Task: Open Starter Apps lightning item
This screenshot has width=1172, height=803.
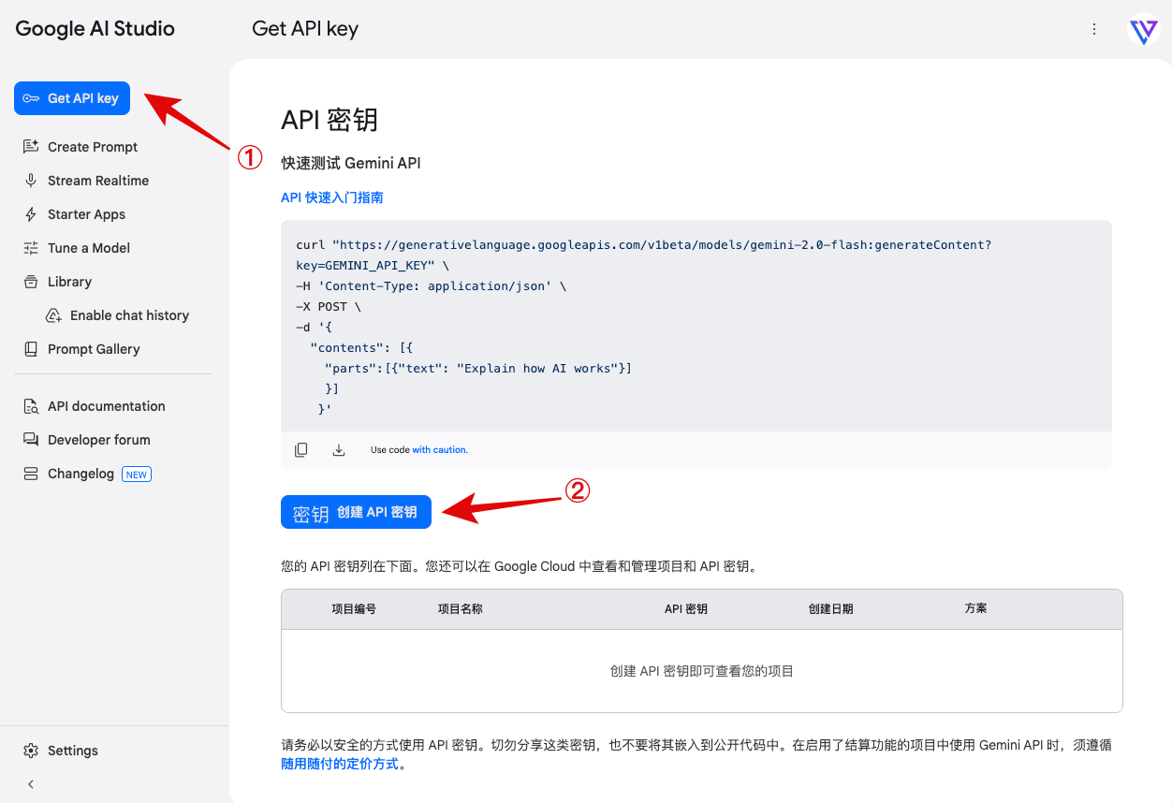Action: (x=75, y=214)
